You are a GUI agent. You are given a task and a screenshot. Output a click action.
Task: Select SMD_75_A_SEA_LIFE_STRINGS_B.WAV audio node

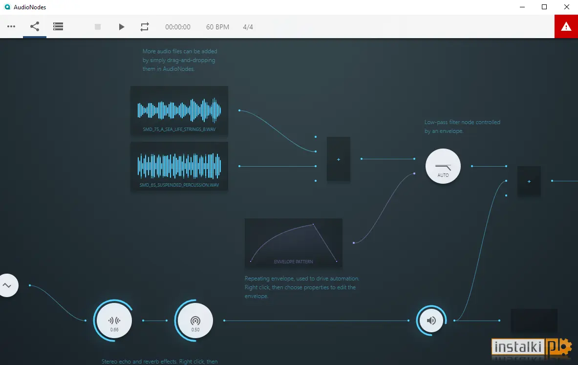[179, 110]
